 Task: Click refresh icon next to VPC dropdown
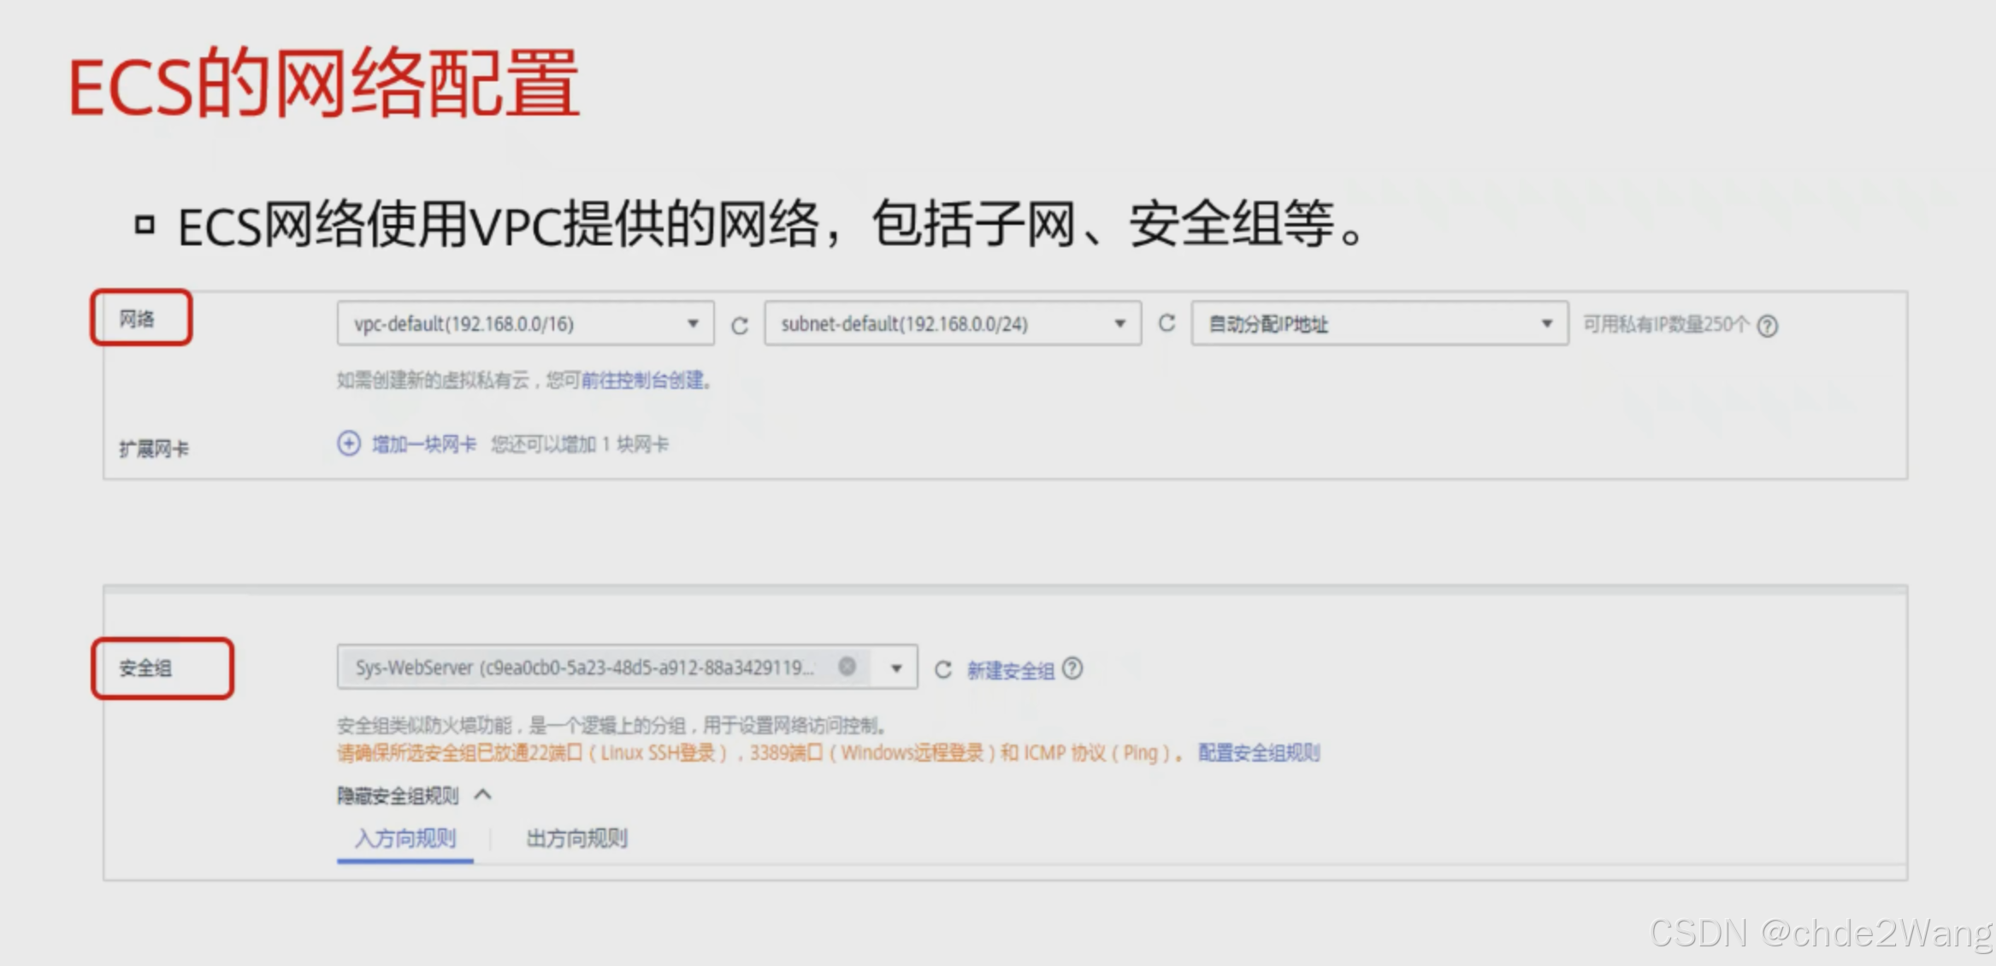(740, 326)
